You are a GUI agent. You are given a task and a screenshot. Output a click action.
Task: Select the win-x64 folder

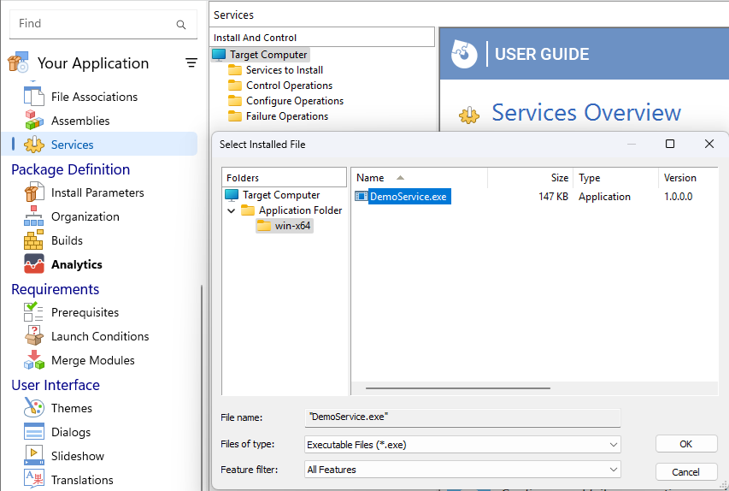[x=292, y=226]
